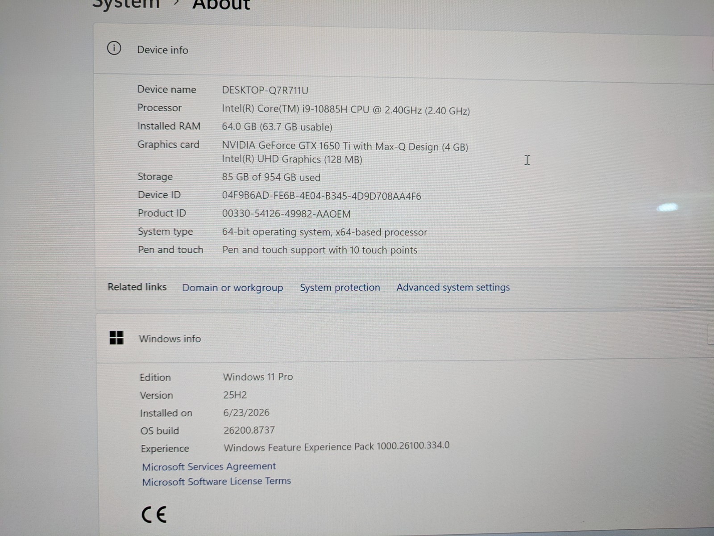The width and height of the screenshot is (714, 536).
Task: Open Microsoft Software License Terms link
Action: tap(216, 481)
